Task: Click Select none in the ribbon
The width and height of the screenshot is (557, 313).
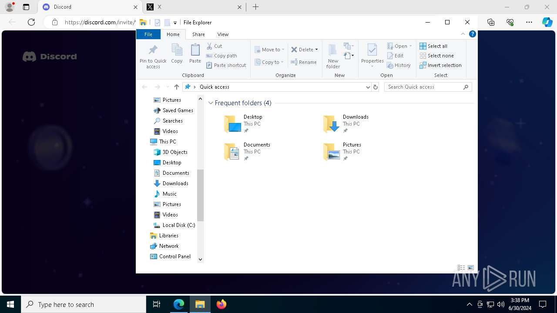Action: point(436,56)
